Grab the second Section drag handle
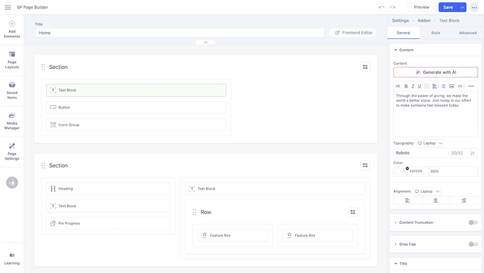 pyautogui.click(x=43, y=166)
